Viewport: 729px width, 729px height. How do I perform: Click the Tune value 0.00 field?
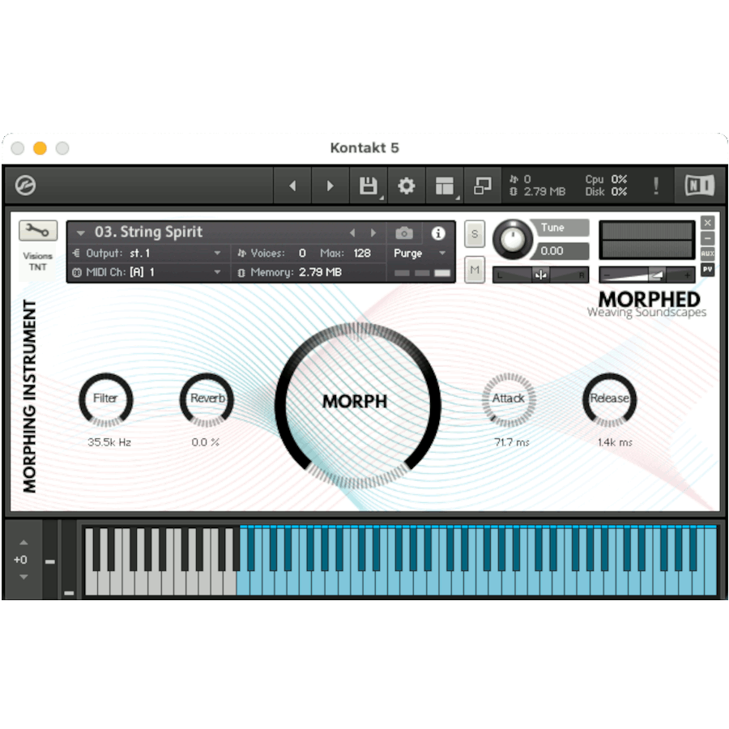561,251
